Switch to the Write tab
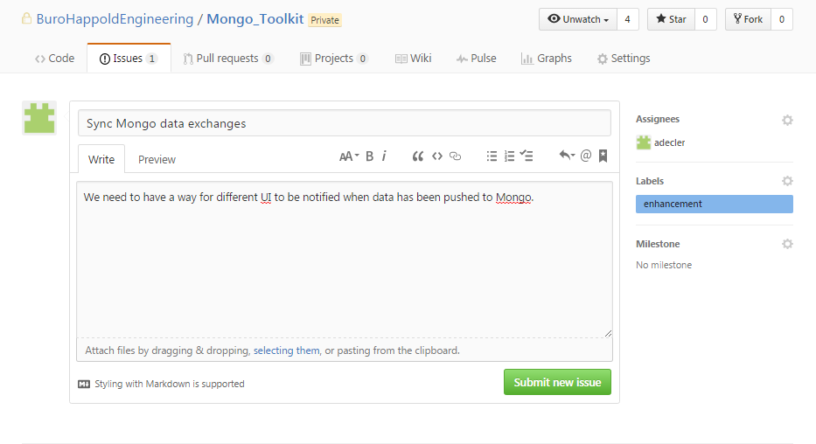816x444 pixels. tap(101, 159)
